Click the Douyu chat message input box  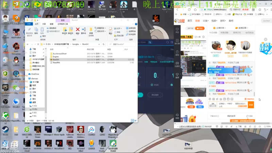[x=233, y=105]
